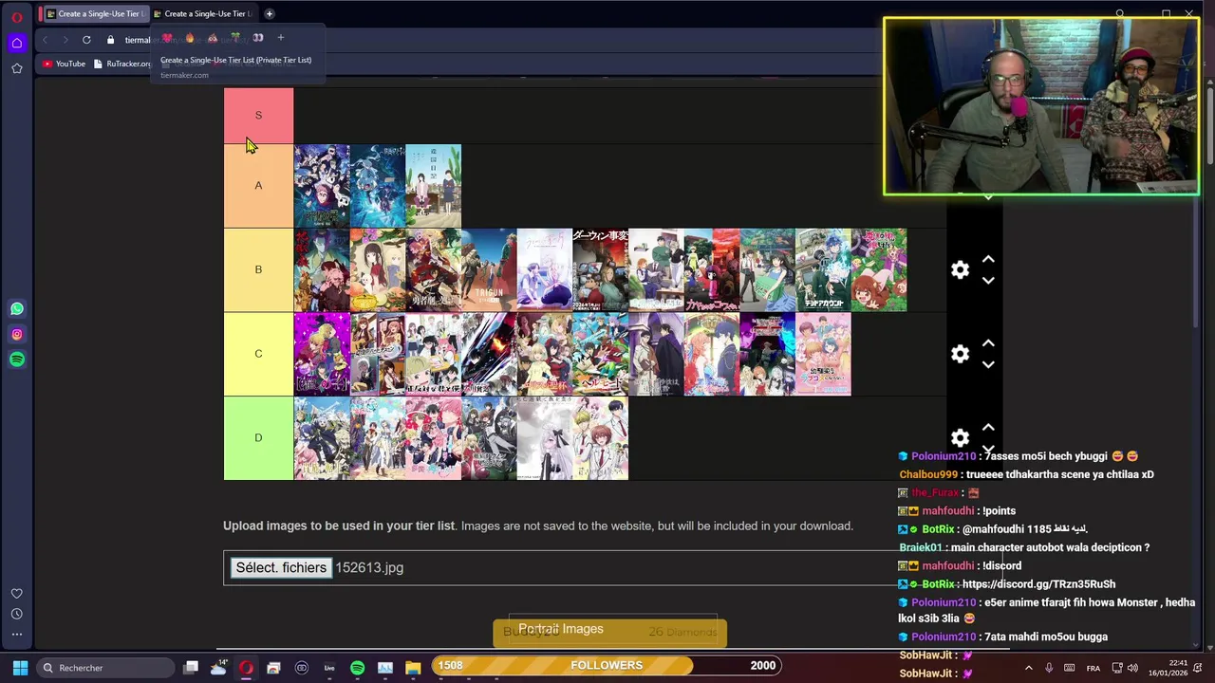Switch to the first tiermaker tab
1215x683 pixels.
[x=97, y=13]
